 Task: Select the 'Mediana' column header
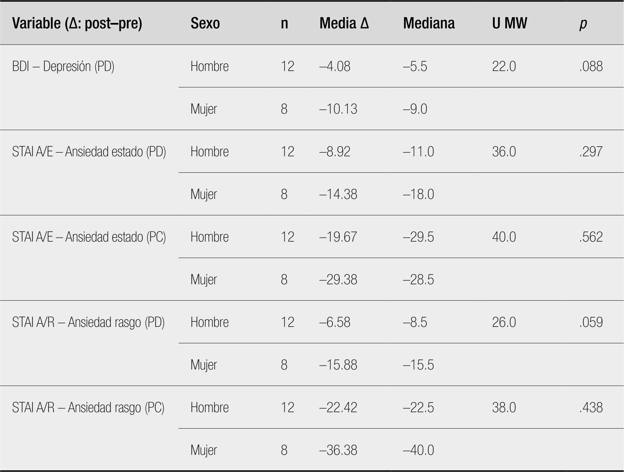pos(429,23)
